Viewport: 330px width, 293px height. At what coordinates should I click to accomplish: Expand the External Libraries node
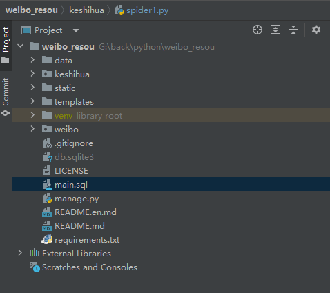pos(20,253)
